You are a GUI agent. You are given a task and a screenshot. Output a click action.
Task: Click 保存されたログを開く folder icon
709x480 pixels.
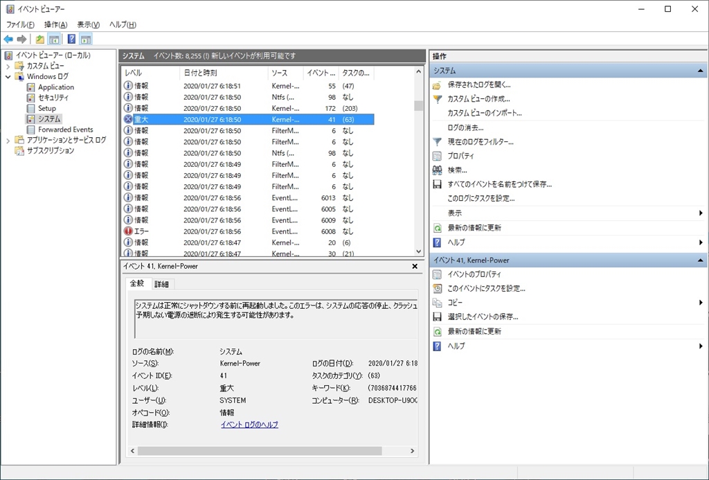(437, 85)
